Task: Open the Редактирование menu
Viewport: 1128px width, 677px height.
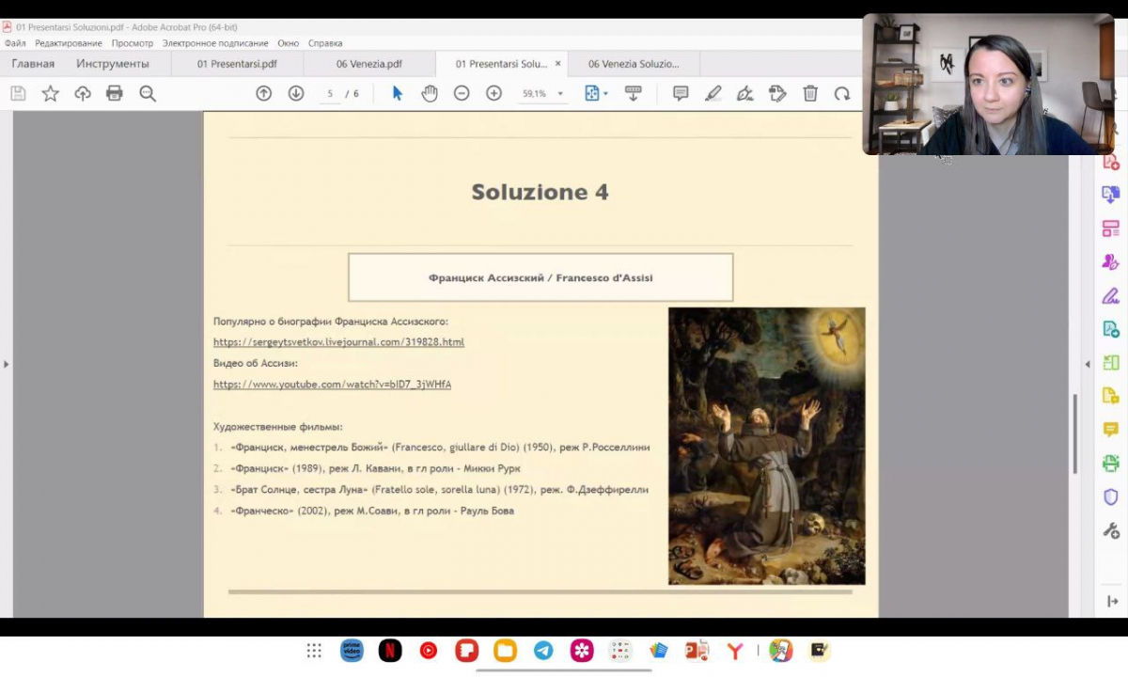Action: pyautogui.click(x=69, y=43)
